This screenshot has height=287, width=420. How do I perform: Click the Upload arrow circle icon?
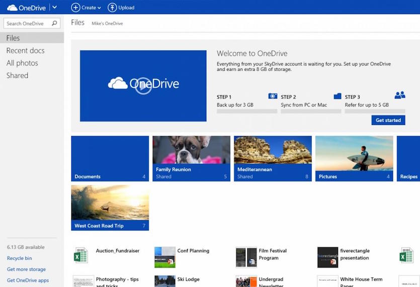112,8
